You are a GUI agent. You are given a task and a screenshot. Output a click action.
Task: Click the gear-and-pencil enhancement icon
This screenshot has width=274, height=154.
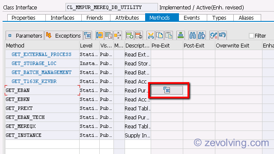(213, 36)
